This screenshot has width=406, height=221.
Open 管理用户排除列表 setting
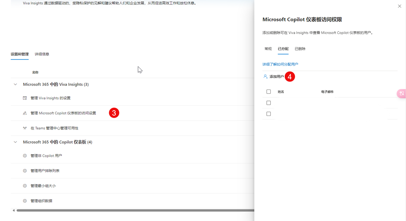[45, 171]
